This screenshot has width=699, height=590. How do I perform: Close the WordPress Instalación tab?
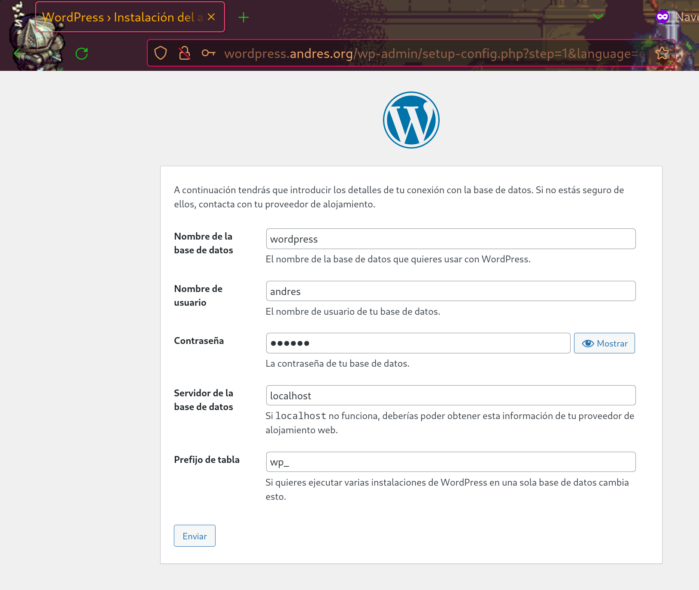coord(211,17)
